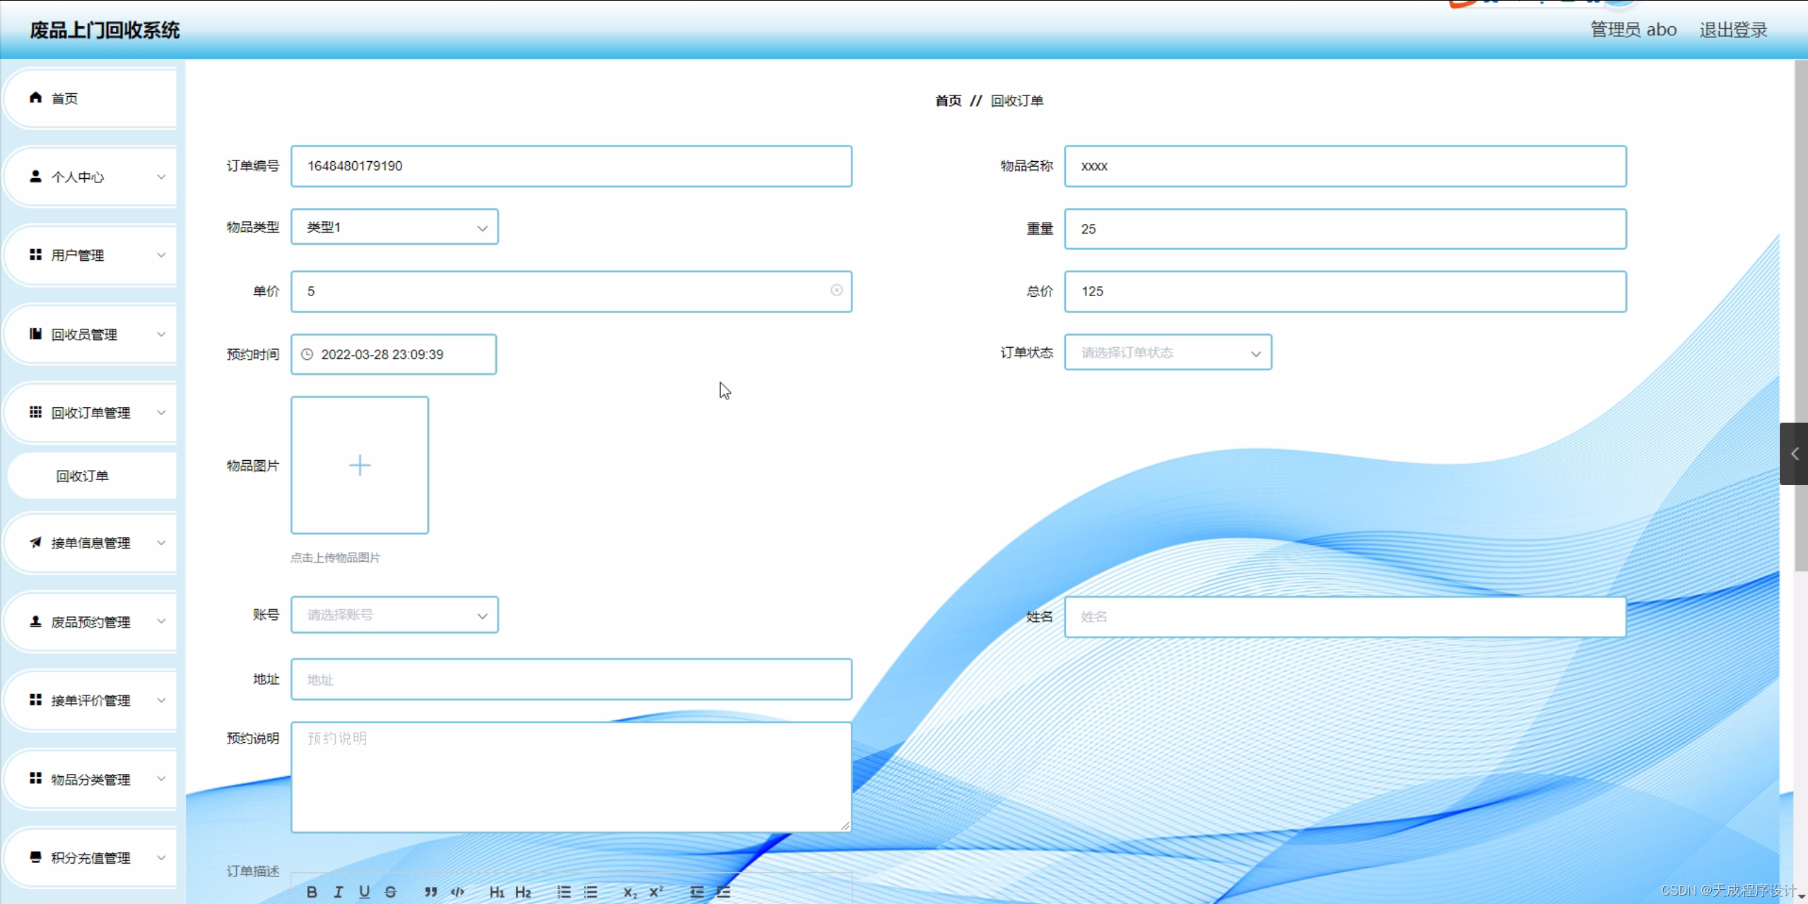This screenshot has width=1808, height=904.
Task: Click 首页 in the breadcrumb
Action: [948, 100]
